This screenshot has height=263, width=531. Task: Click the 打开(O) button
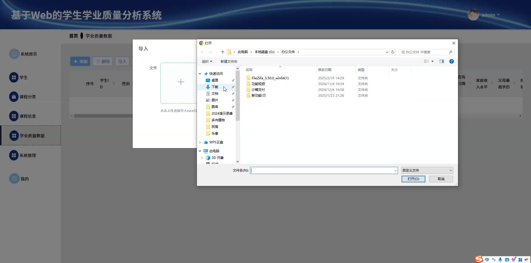point(413,179)
